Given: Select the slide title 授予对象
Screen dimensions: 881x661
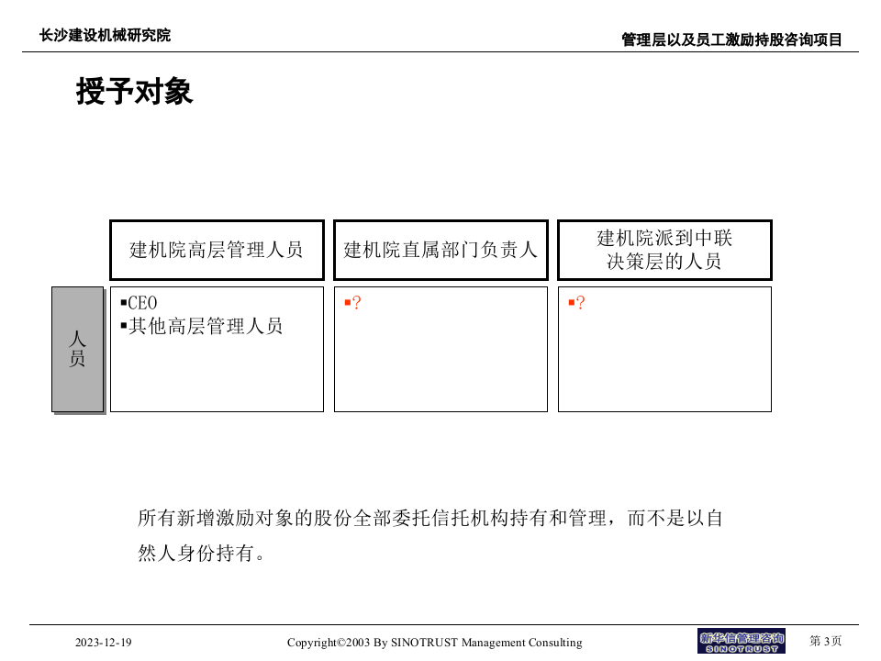Looking at the screenshot, I should click(133, 92).
